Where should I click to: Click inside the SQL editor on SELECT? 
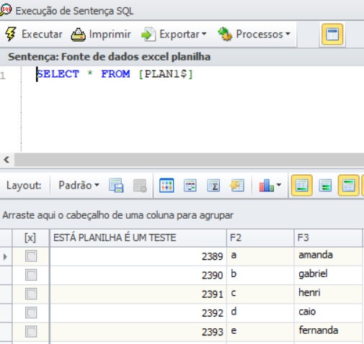(58, 73)
